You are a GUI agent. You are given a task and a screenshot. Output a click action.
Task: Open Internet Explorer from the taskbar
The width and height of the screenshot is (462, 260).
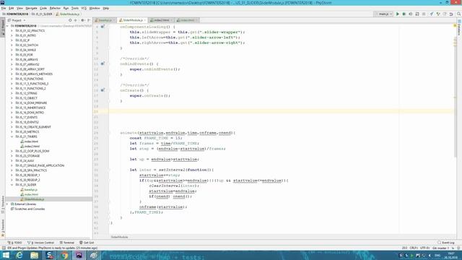click(x=19, y=255)
